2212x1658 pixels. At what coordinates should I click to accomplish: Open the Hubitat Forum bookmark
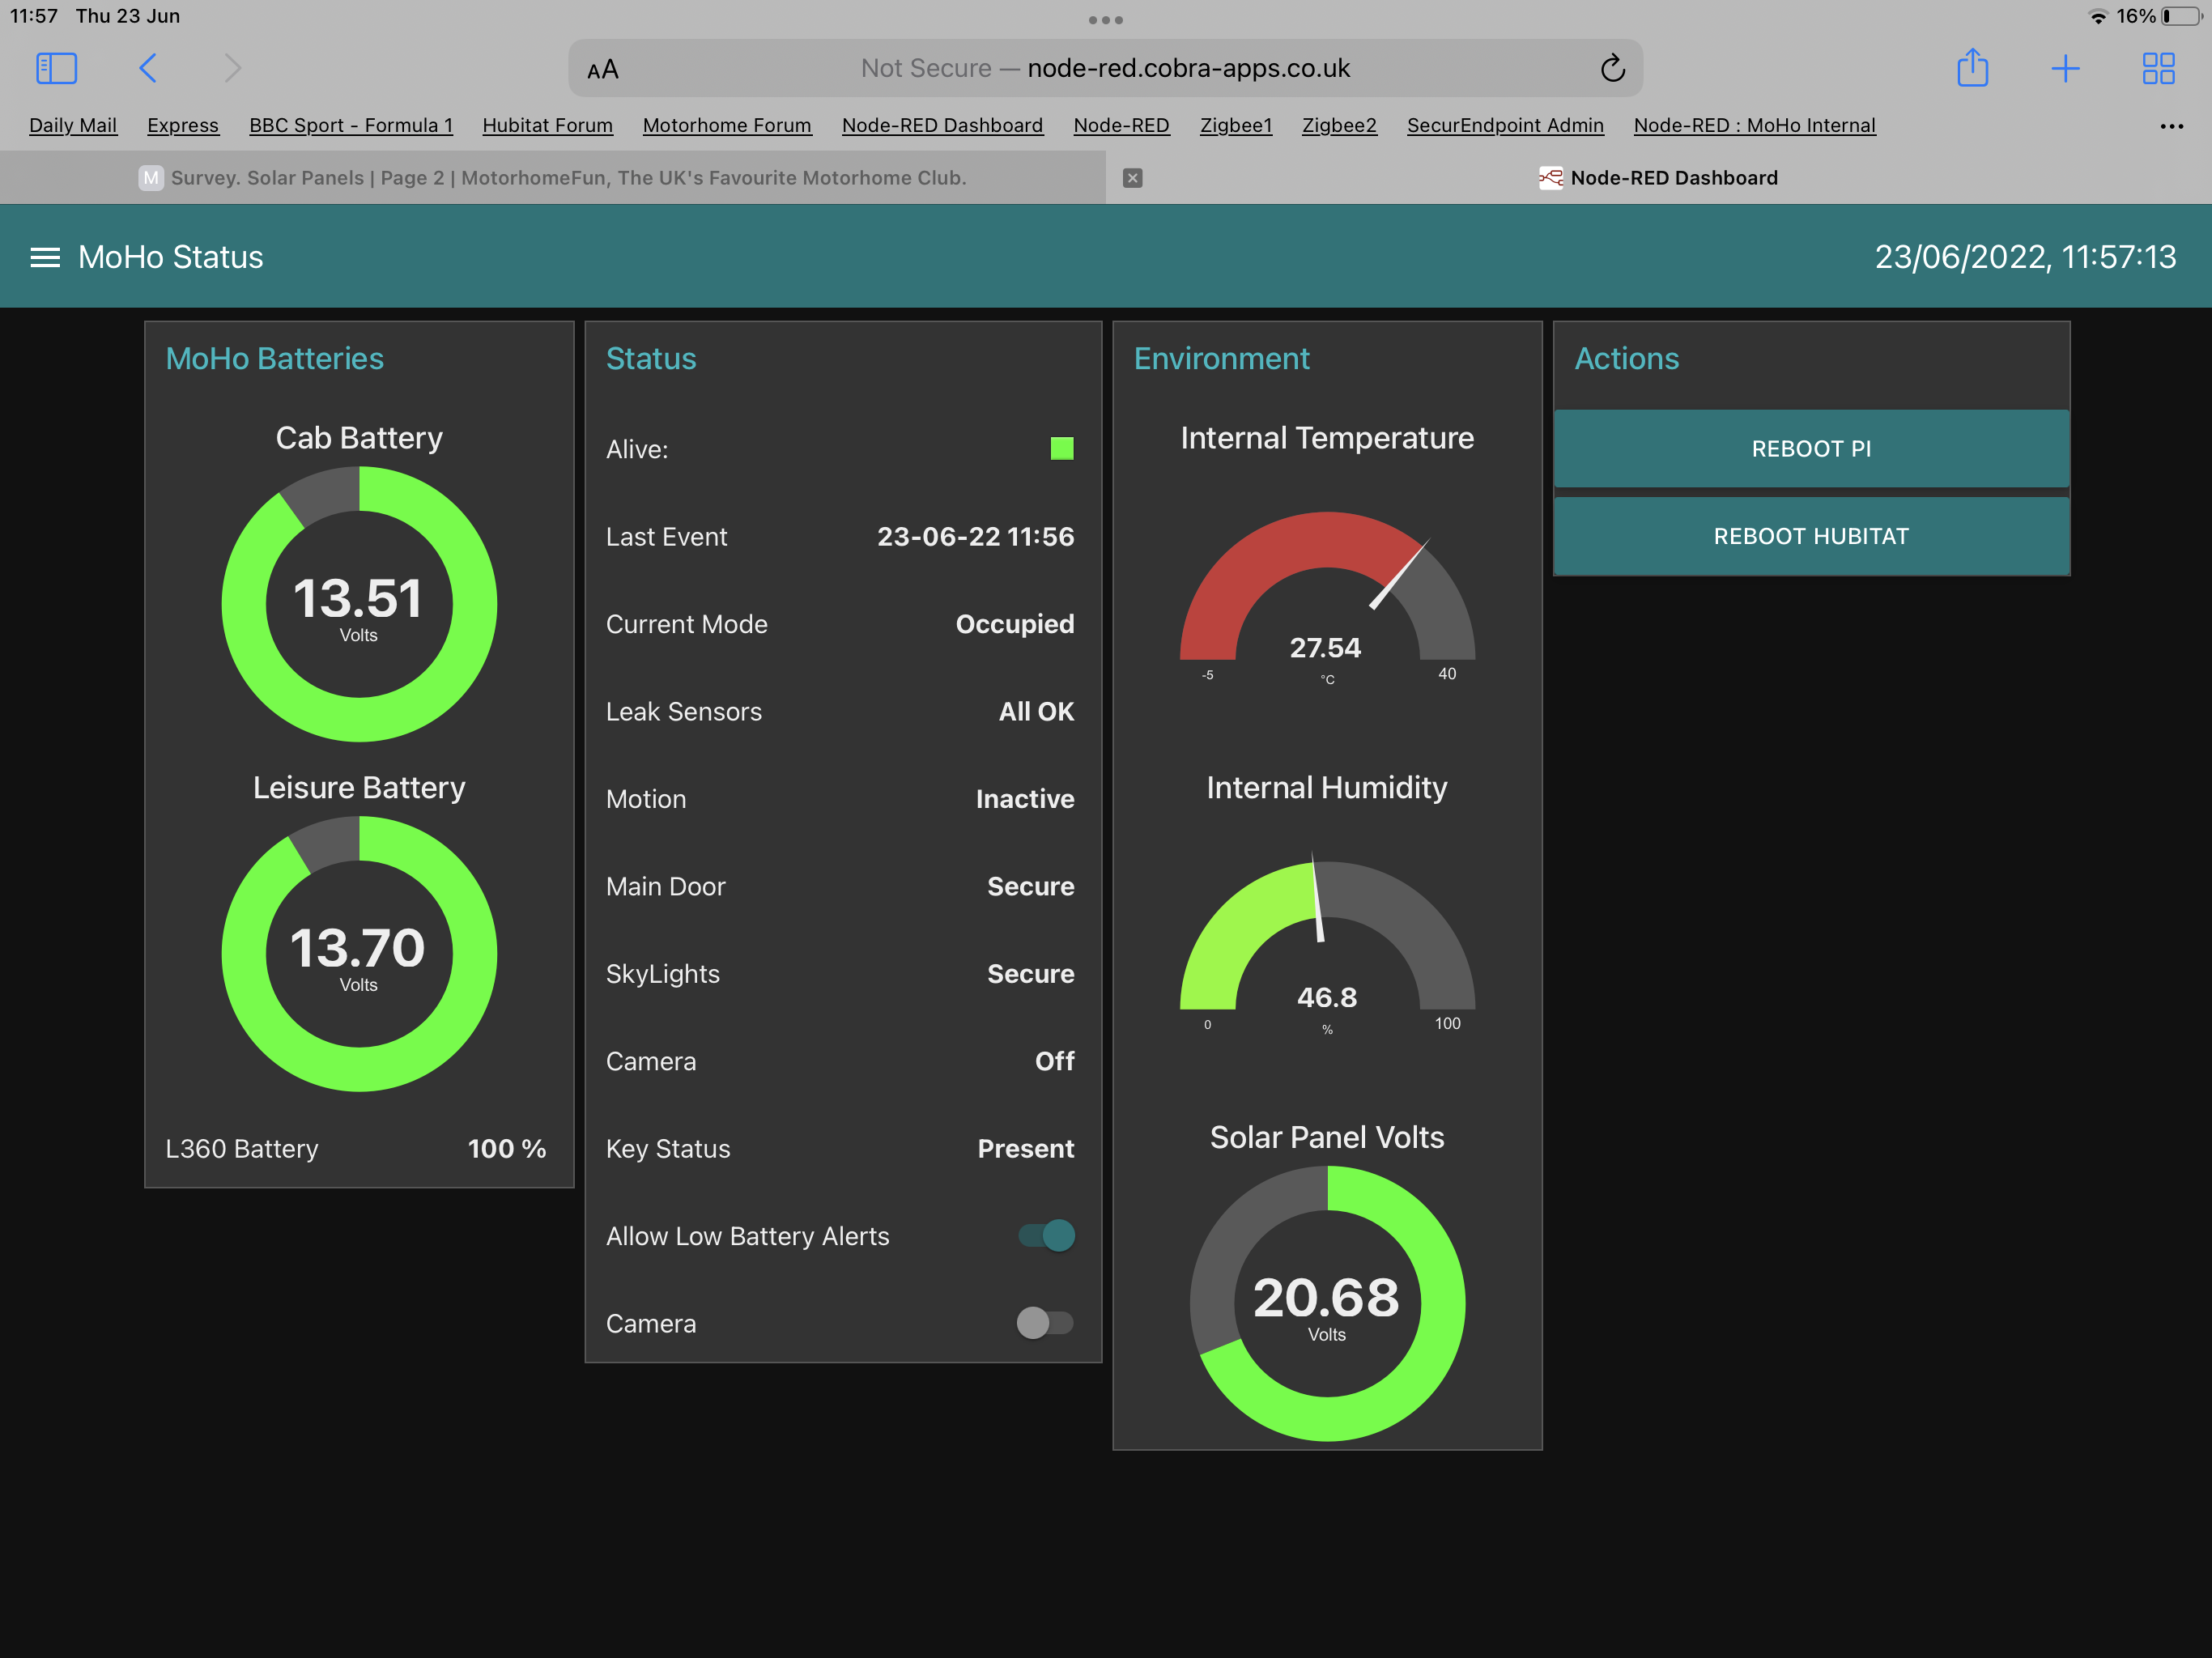coord(547,125)
